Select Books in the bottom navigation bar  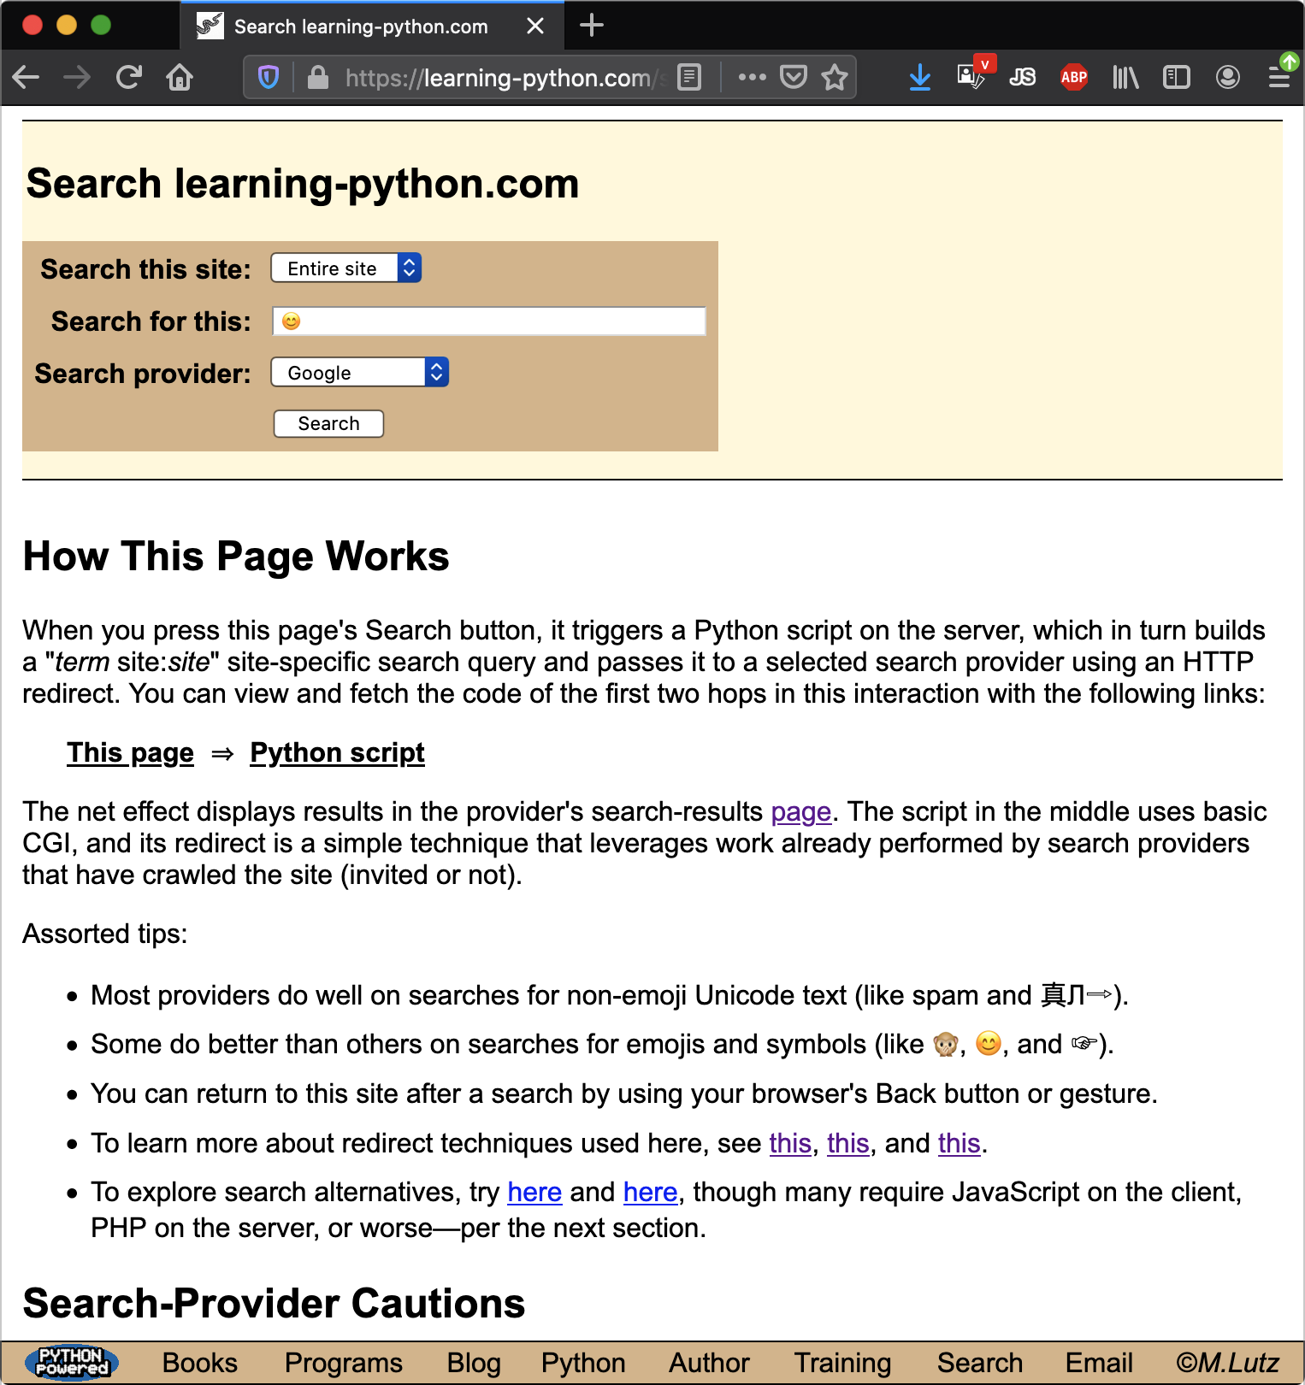pos(200,1363)
